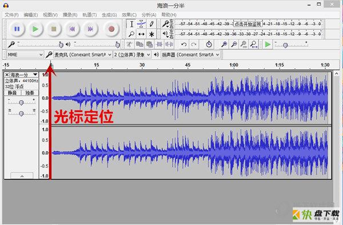Click the Sync-Lock tracks clock icon
343x225 pixels.
coord(209,45)
